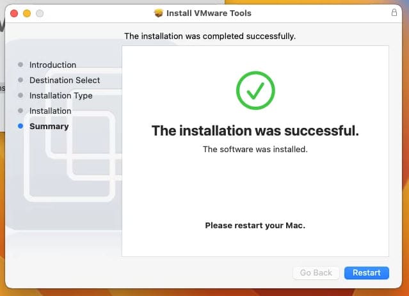Image resolution: width=409 pixels, height=296 pixels.
Task: Click the blue bullet next to Summary
Action: pos(20,127)
